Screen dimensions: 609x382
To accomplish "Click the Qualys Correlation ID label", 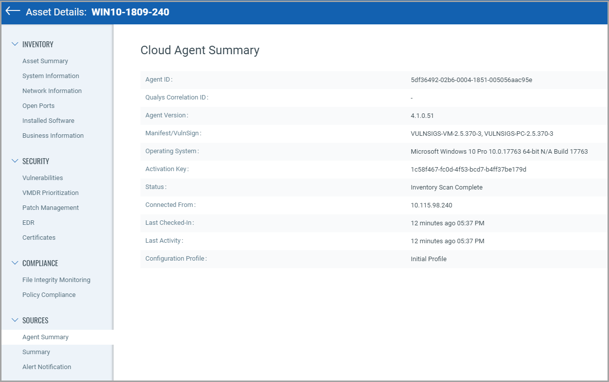I will click(177, 97).
